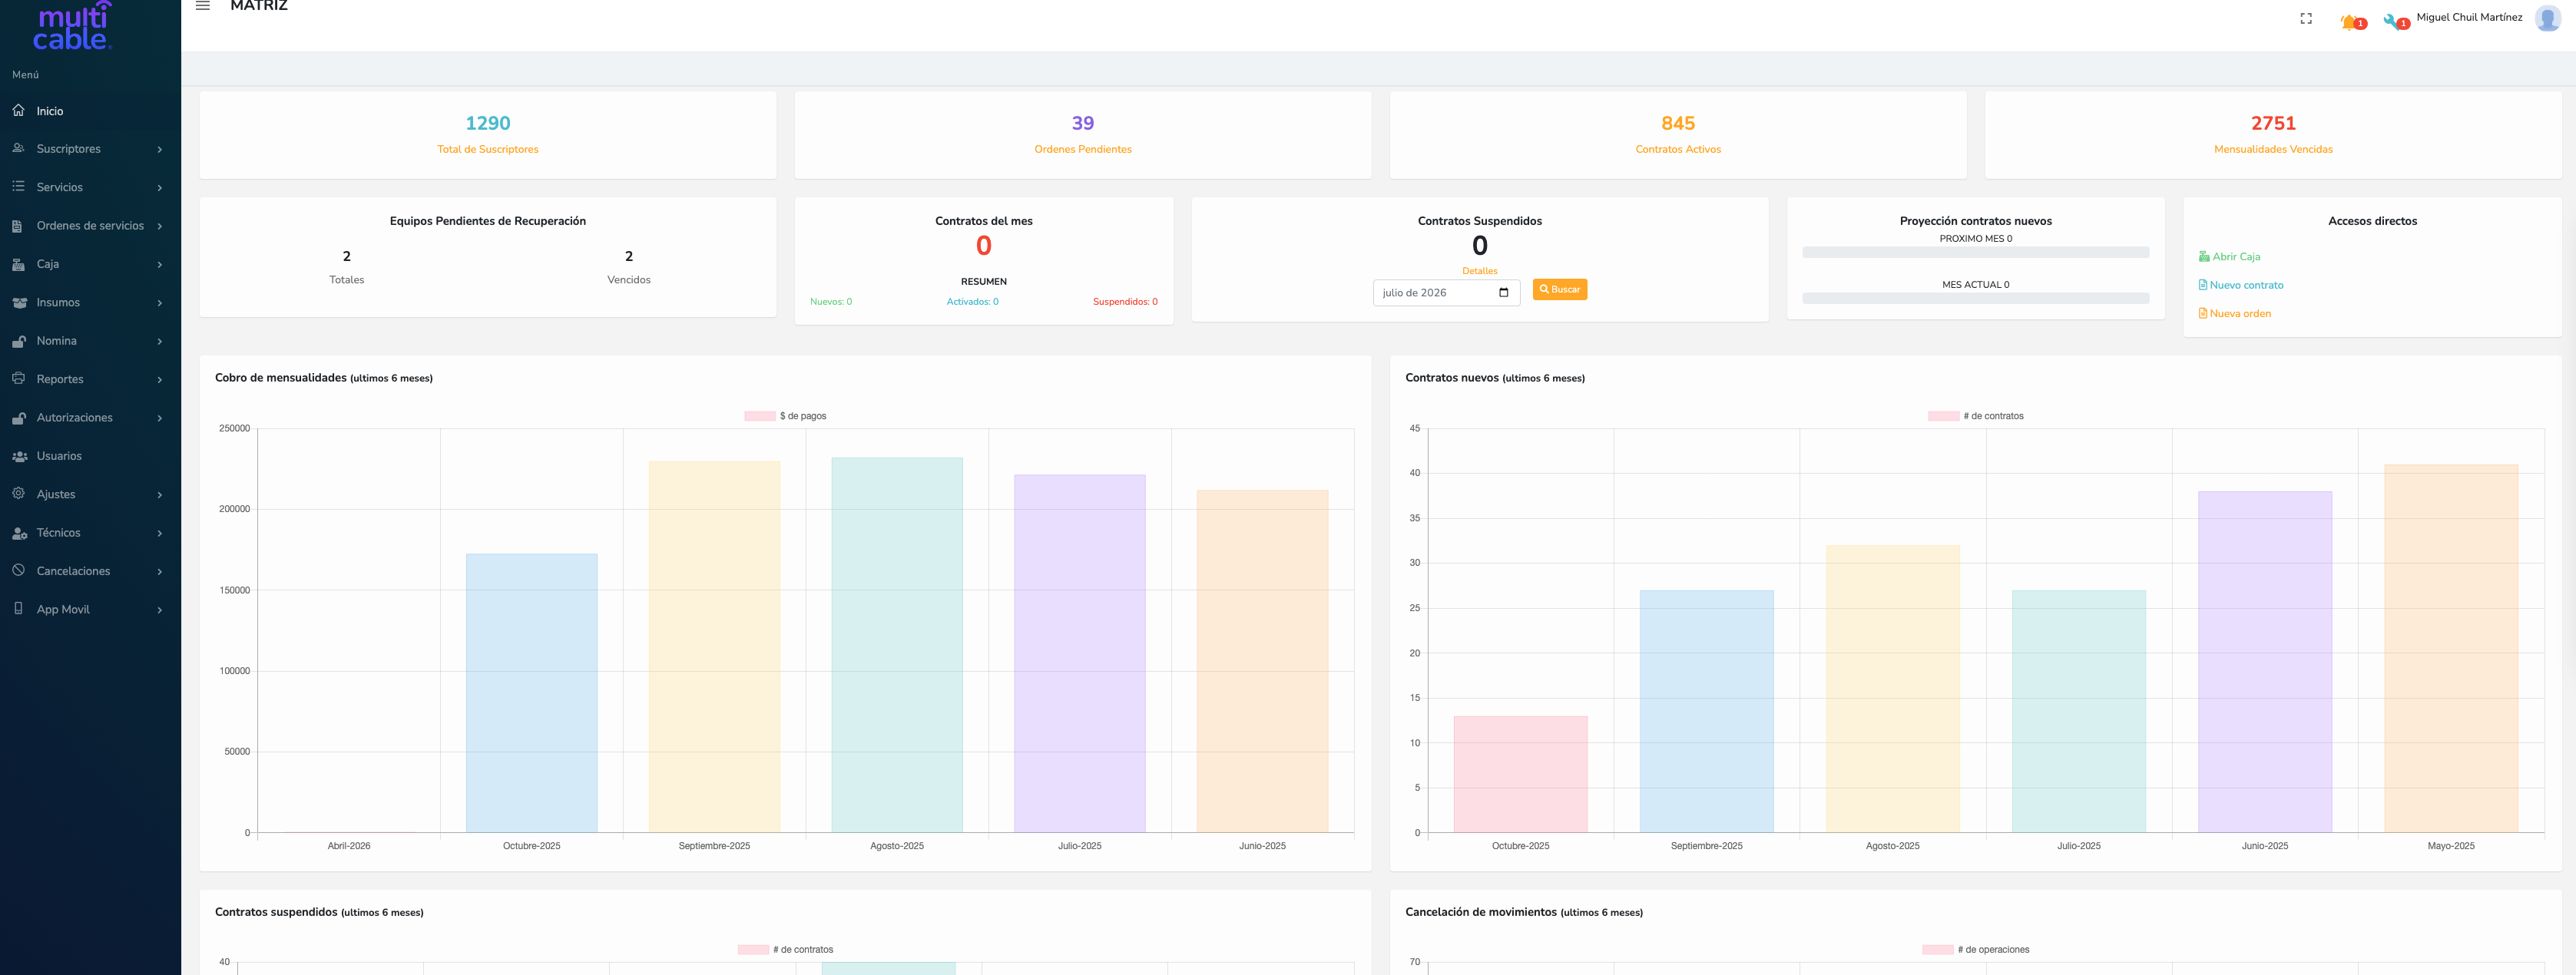Open the notifications bell icon
The width and height of the screenshot is (2576, 975).
[x=2348, y=22]
